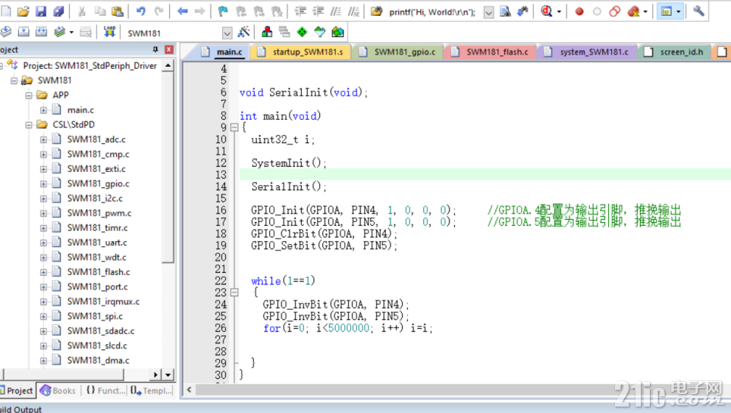Click the Select Software Packs icon

[320, 32]
